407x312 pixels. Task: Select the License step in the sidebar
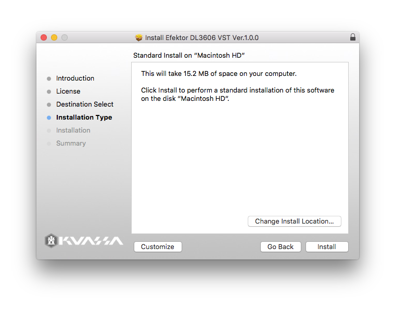point(68,92)
